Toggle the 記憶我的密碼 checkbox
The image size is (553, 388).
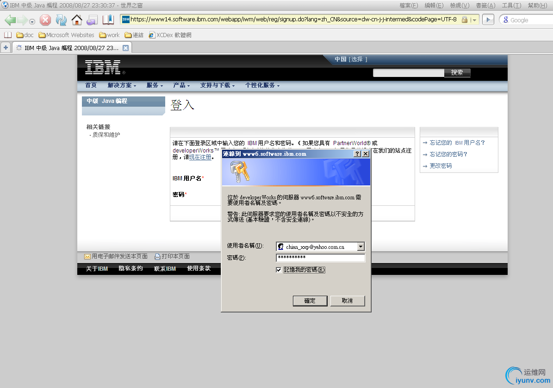279,270
